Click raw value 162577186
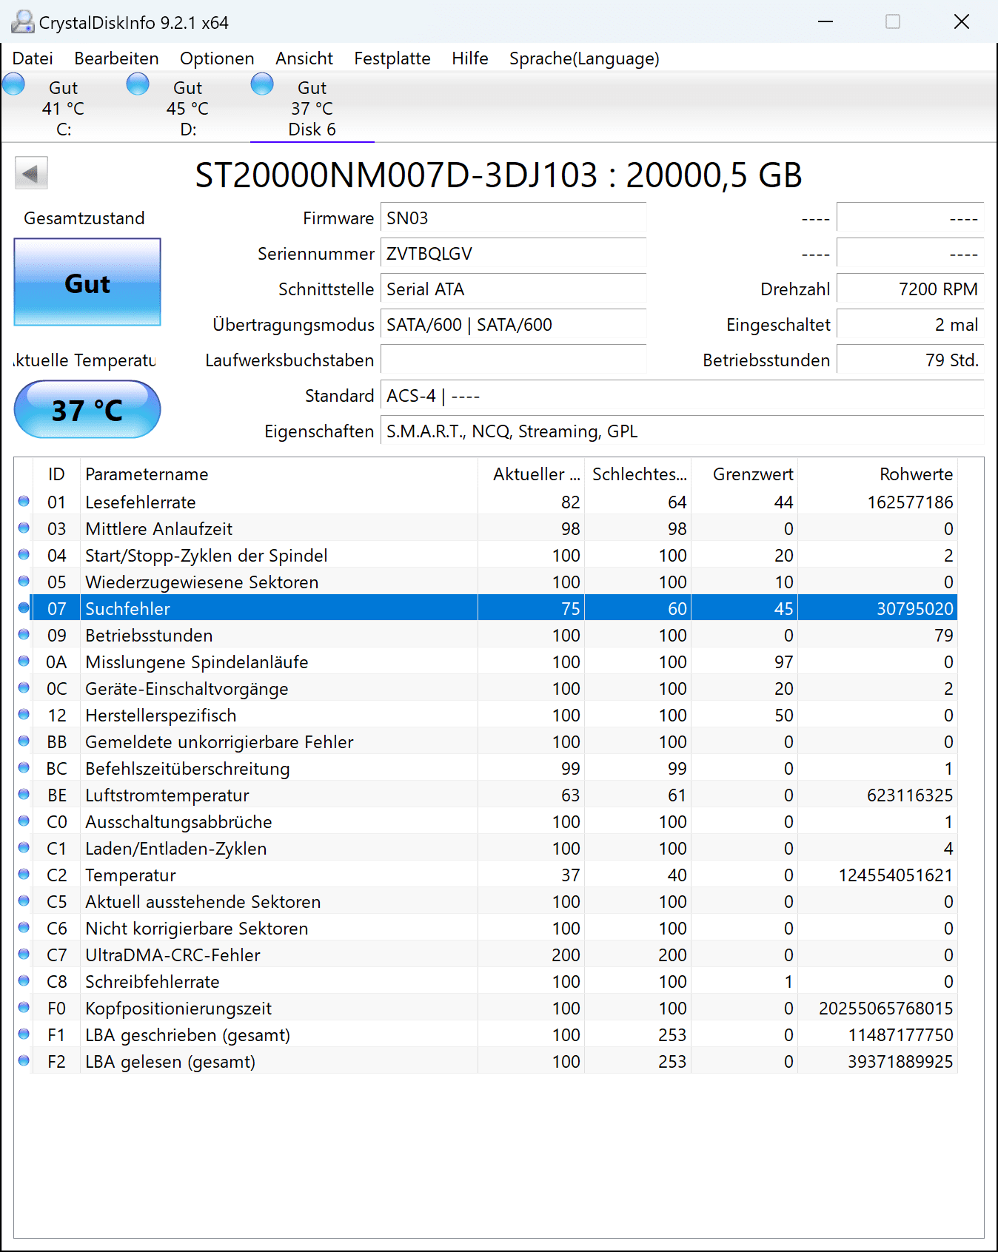998x1252 pixels. (910, 502)
